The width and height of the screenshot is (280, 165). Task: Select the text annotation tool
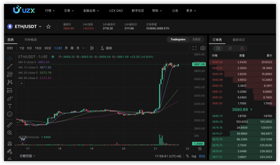[x=10, y=106]
